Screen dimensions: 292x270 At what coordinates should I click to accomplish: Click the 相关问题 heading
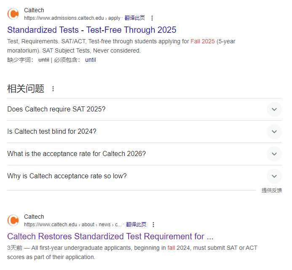point(26,89)
